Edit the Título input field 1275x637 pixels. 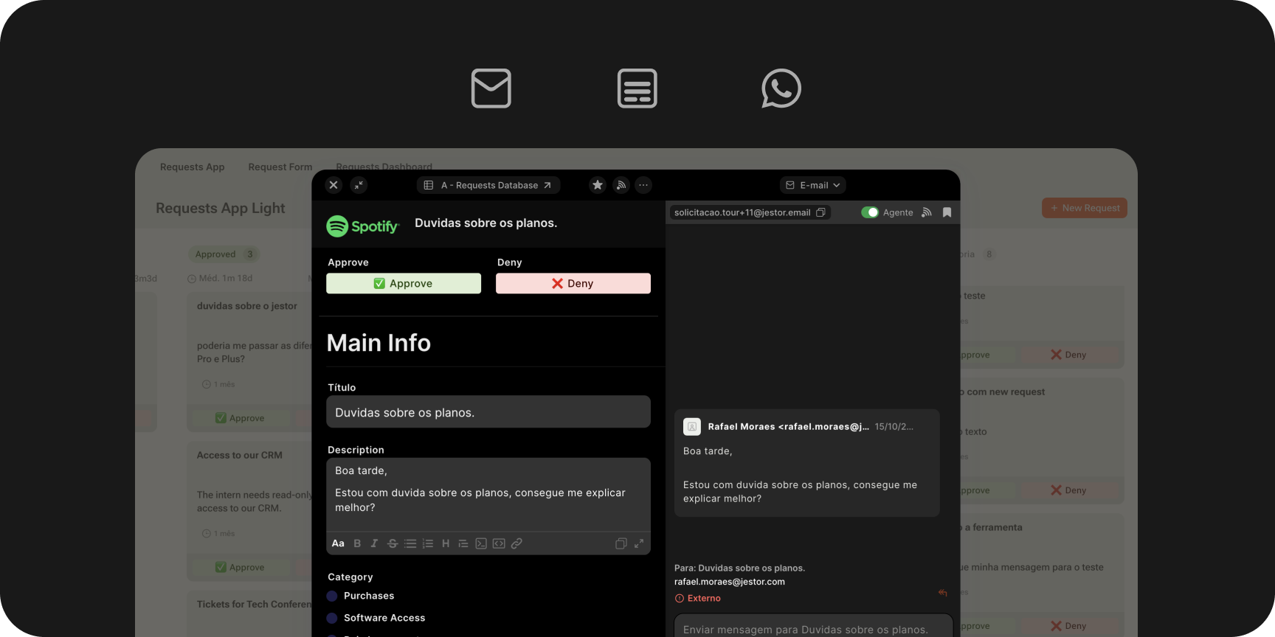click(x=488, y=412)
